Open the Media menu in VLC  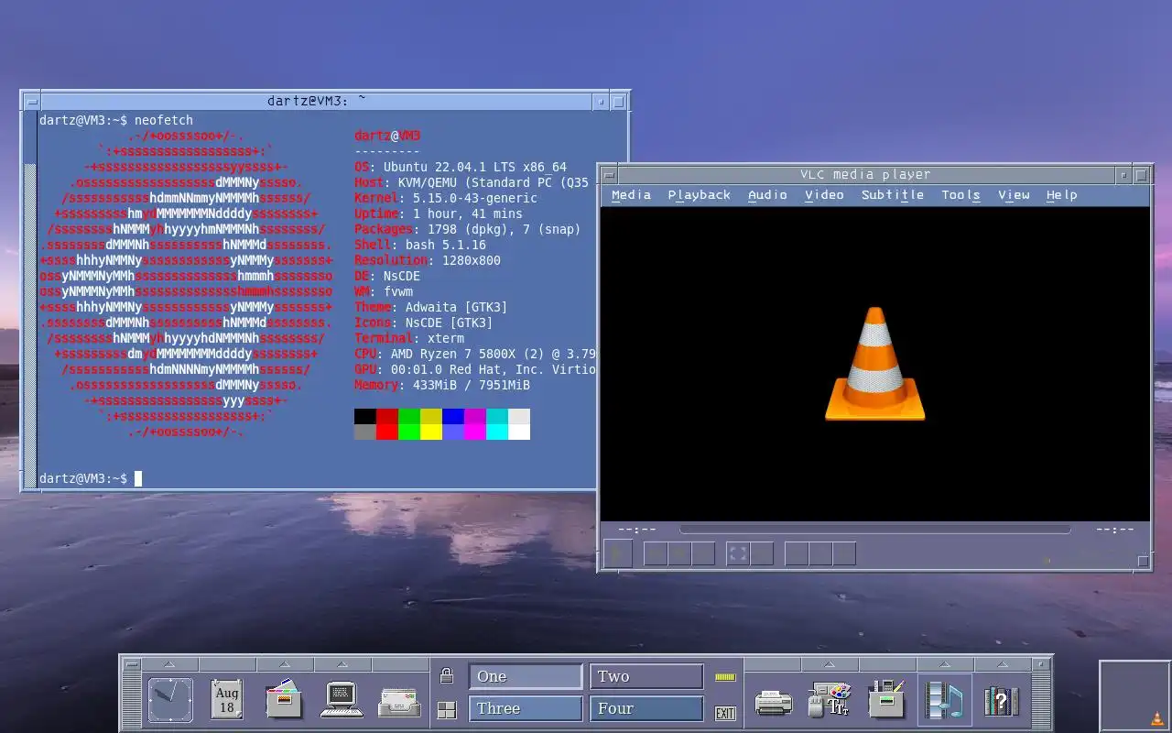631,195
